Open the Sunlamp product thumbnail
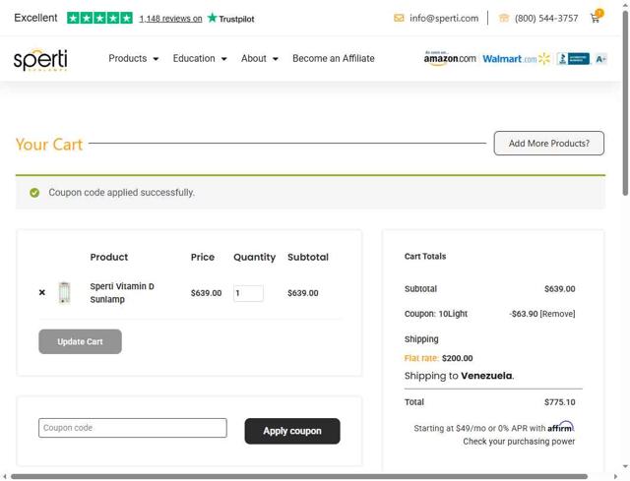Viewport: 630px width, 481px height. (64, 292)
